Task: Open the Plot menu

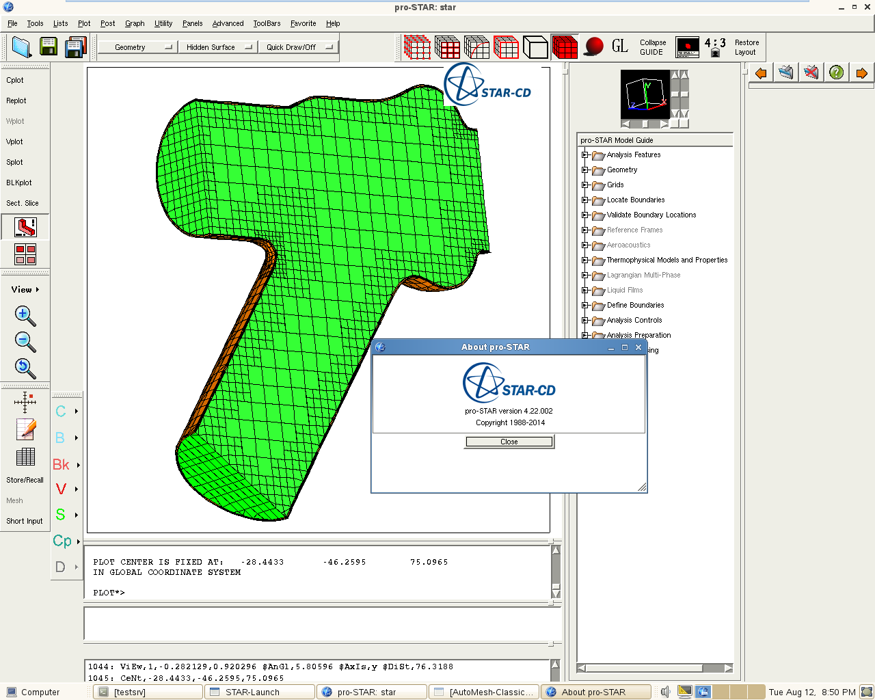Action: click(x=84, y=23)
